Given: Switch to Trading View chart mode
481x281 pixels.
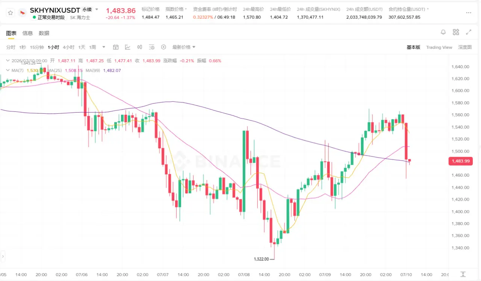Looking at the screenshot, I should pos(439,47).
